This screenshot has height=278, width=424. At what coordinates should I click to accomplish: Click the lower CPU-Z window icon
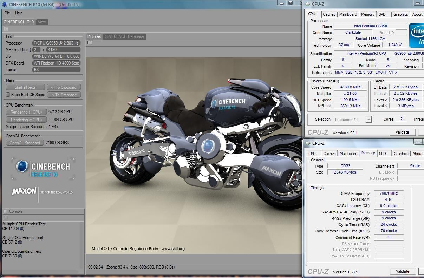[308, 143]
